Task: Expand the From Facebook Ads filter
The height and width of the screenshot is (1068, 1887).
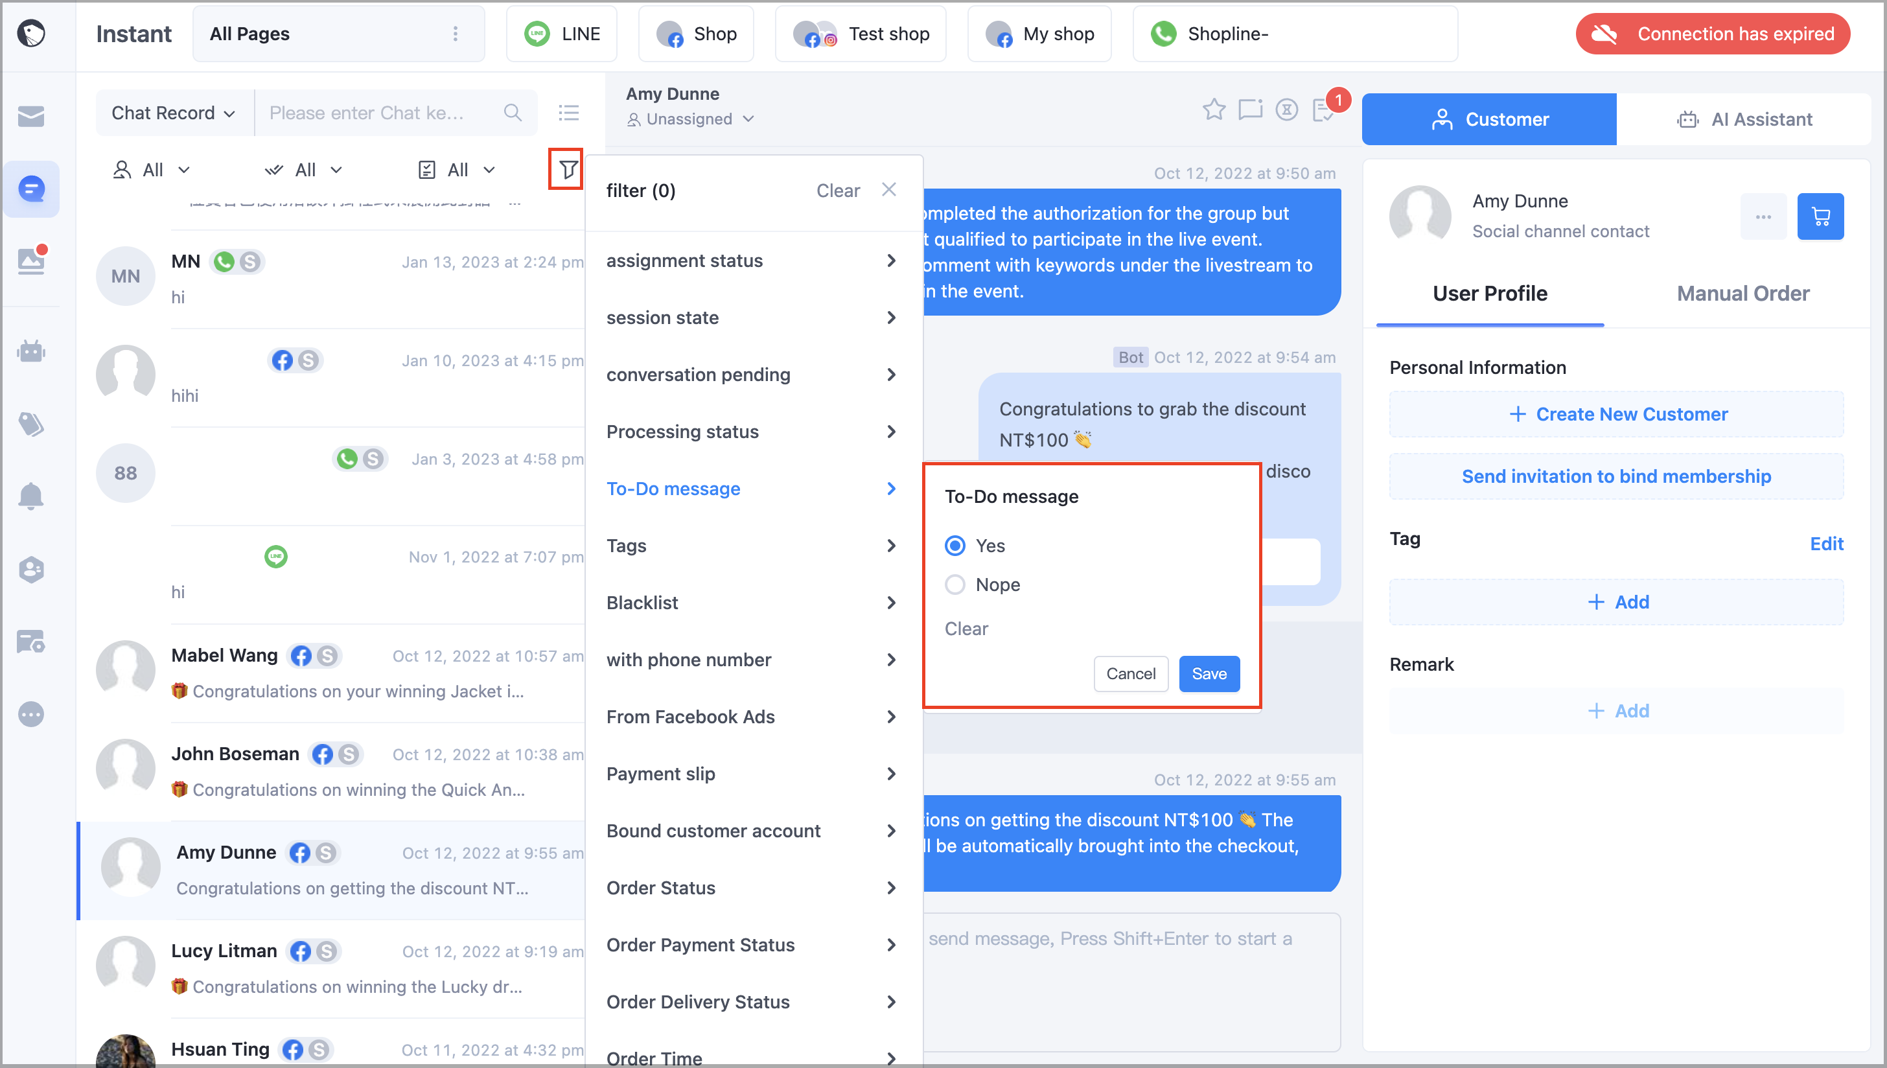Action: [752, 716]
